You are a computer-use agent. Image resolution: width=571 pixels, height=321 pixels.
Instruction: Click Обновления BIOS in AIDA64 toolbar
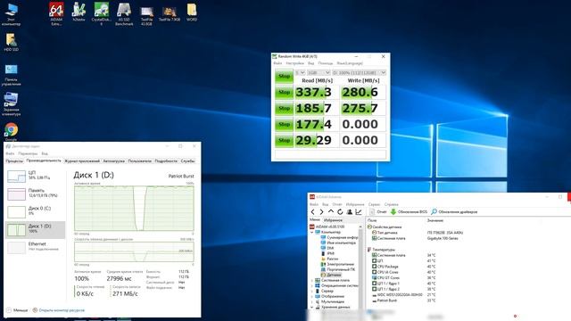click(x=409, y=211)
